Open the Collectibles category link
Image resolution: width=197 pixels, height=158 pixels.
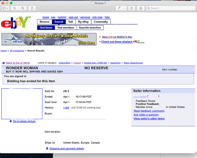tap(64, 63)
